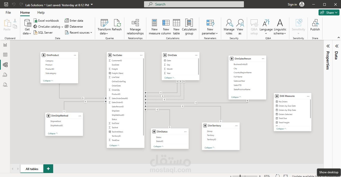This screenshot has height=177, width=341.
Task: Expand the Properties pane
Action: pos(328,46)
